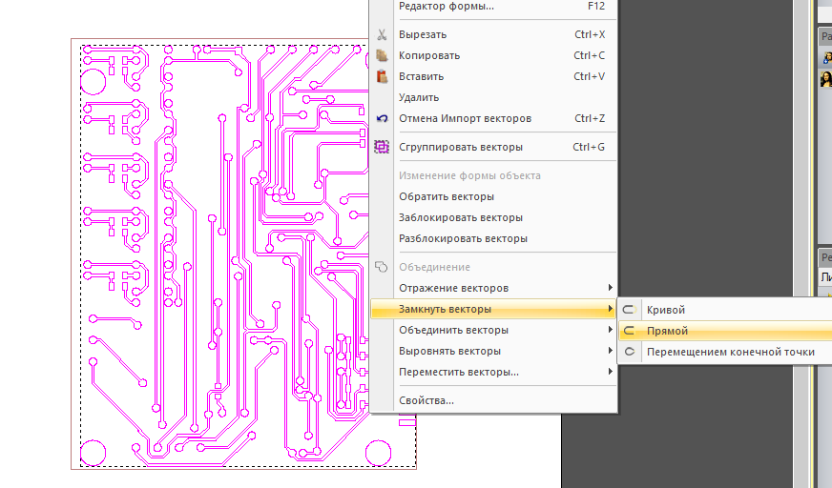Select Кривой close option
The image size is (832, 488).
pyautogui.click(x=725, y=310)
